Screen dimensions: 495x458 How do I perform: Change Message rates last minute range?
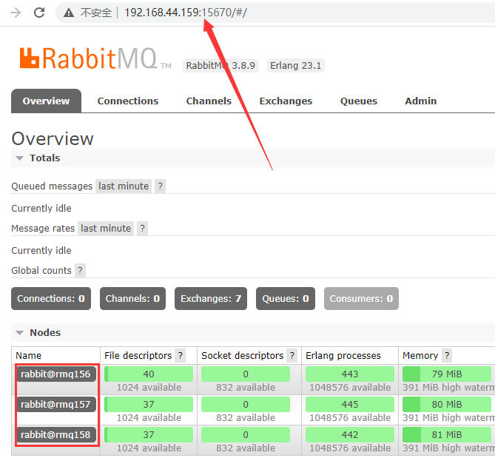tap(106, 228)
